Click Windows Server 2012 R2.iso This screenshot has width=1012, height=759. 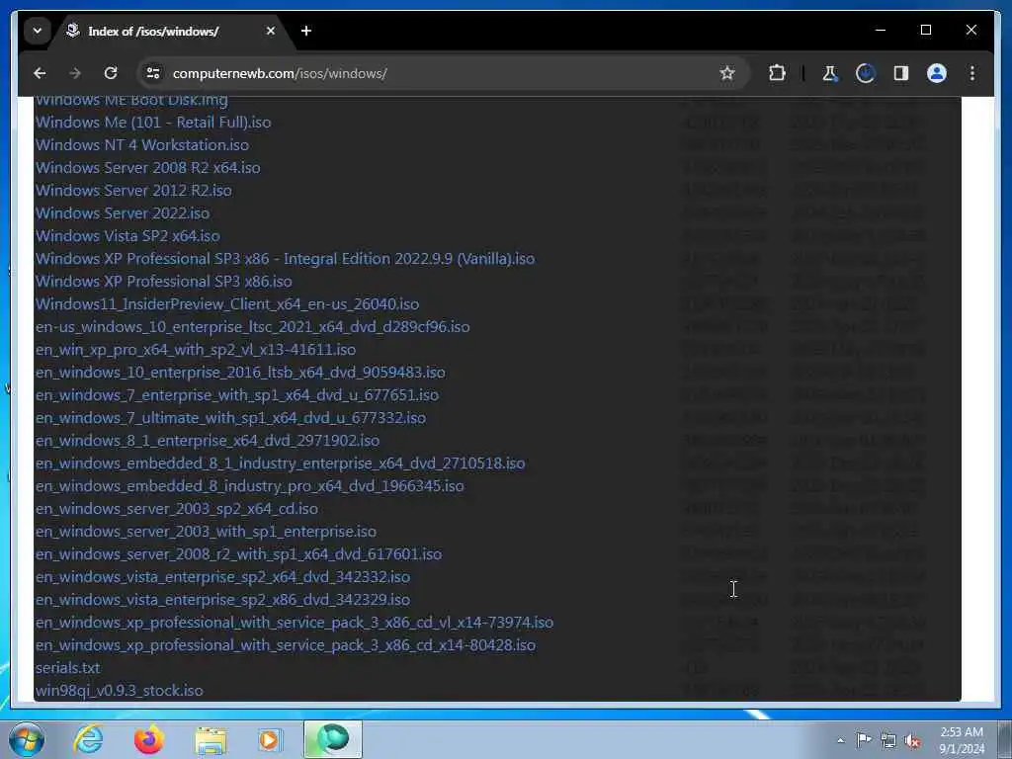(x=133, y=191)
